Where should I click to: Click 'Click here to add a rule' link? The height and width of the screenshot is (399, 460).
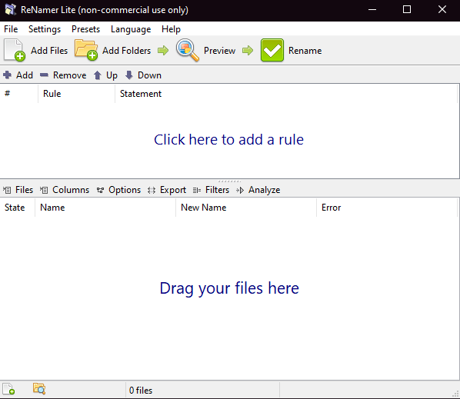(x=228, y=140)
